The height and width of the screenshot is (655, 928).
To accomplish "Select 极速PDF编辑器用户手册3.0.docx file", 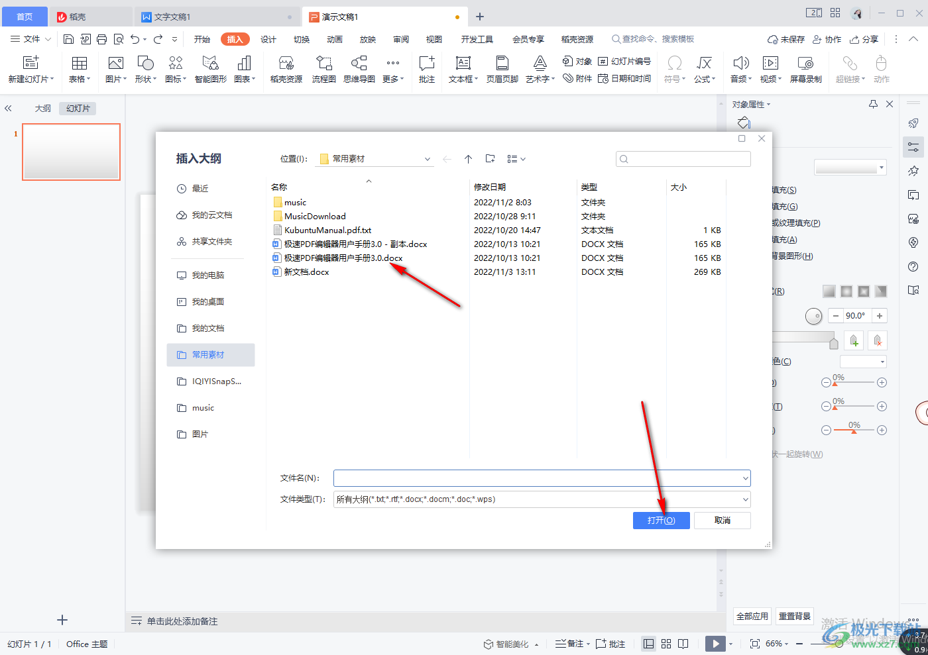I will (338, 258).
